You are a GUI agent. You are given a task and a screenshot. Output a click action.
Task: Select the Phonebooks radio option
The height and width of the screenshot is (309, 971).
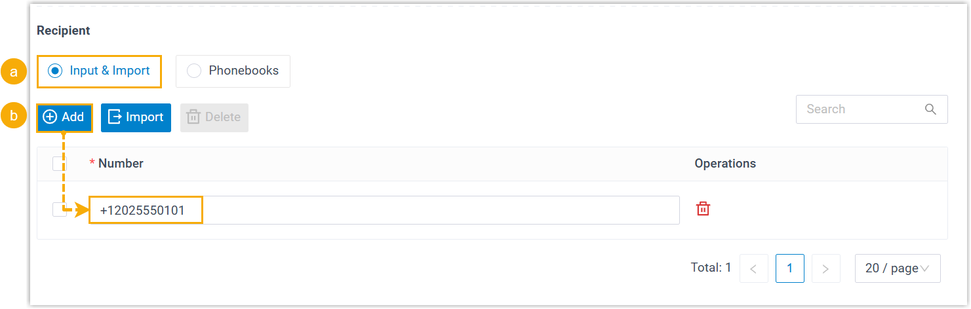tap(194, 71)
